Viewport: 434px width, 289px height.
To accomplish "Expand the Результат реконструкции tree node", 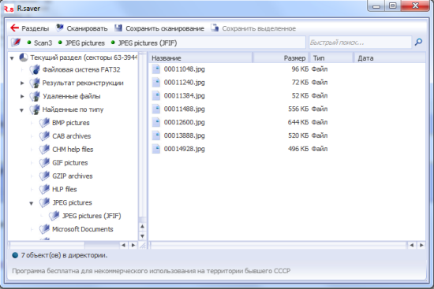I will (x=22, y=83).
